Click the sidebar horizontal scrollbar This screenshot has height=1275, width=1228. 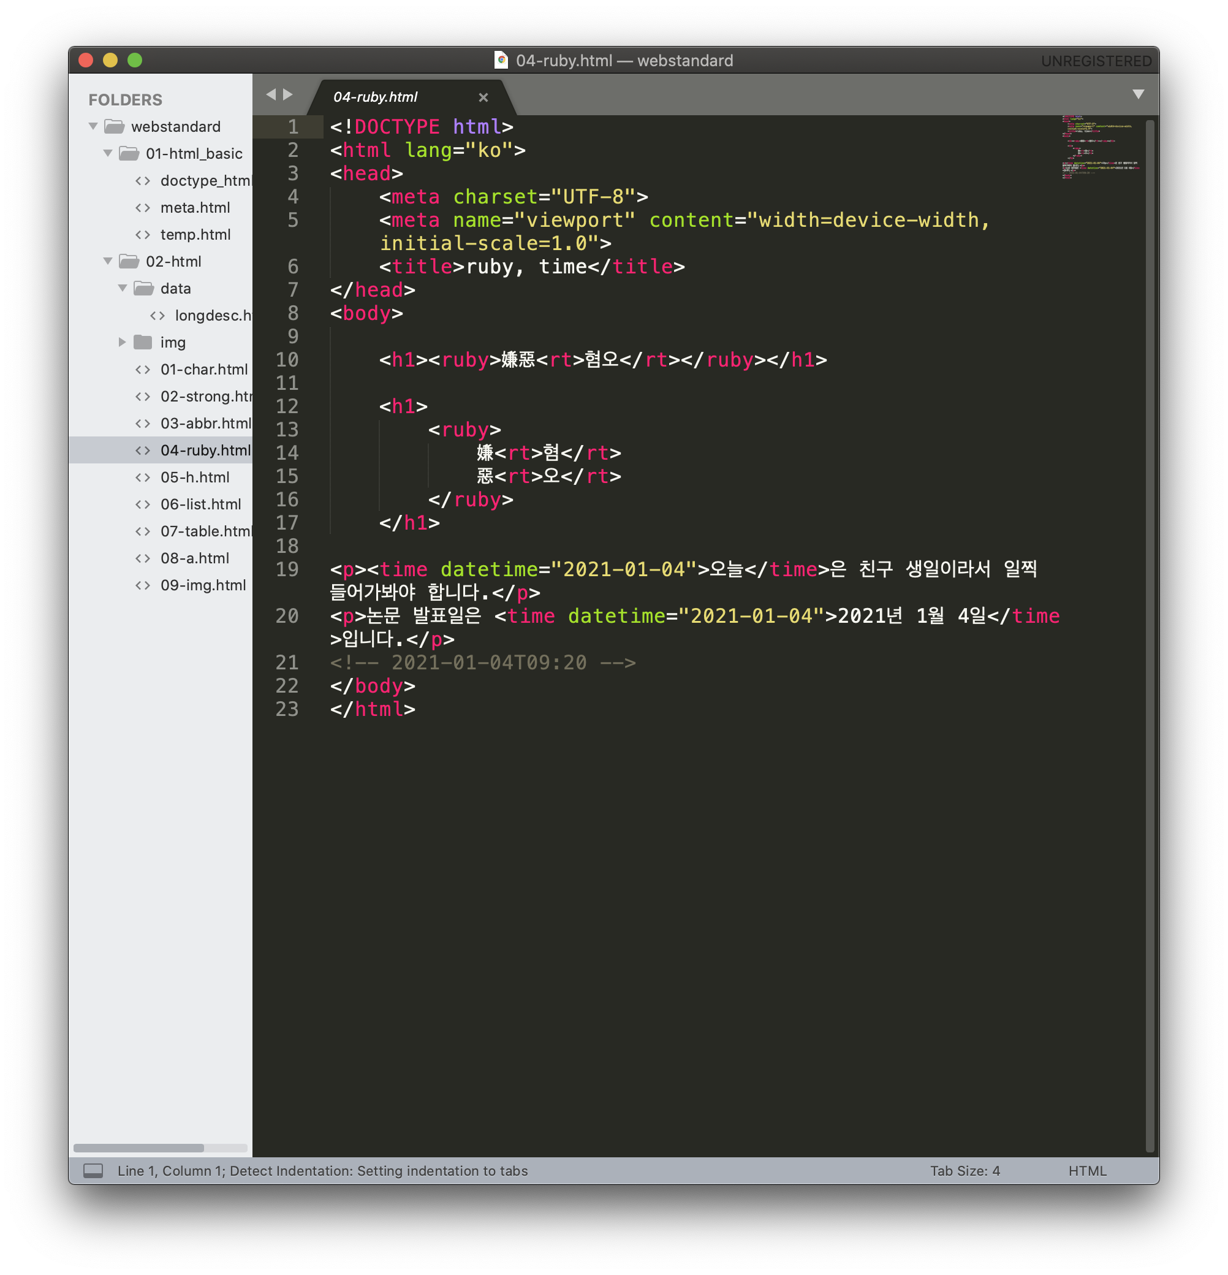(138, 1148)
